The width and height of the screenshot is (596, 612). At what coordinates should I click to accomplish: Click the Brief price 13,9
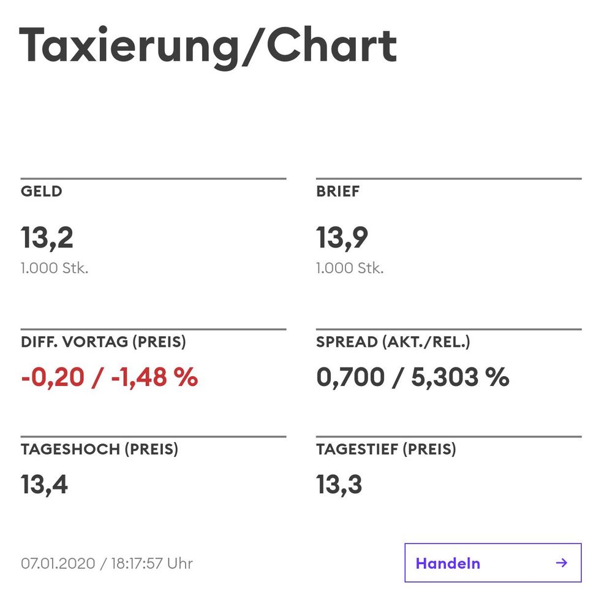pyautogui.click(x=342, y=238)
